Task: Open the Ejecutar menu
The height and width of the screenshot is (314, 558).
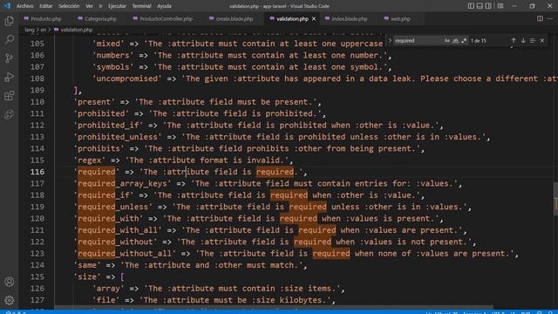Action: 117,6
